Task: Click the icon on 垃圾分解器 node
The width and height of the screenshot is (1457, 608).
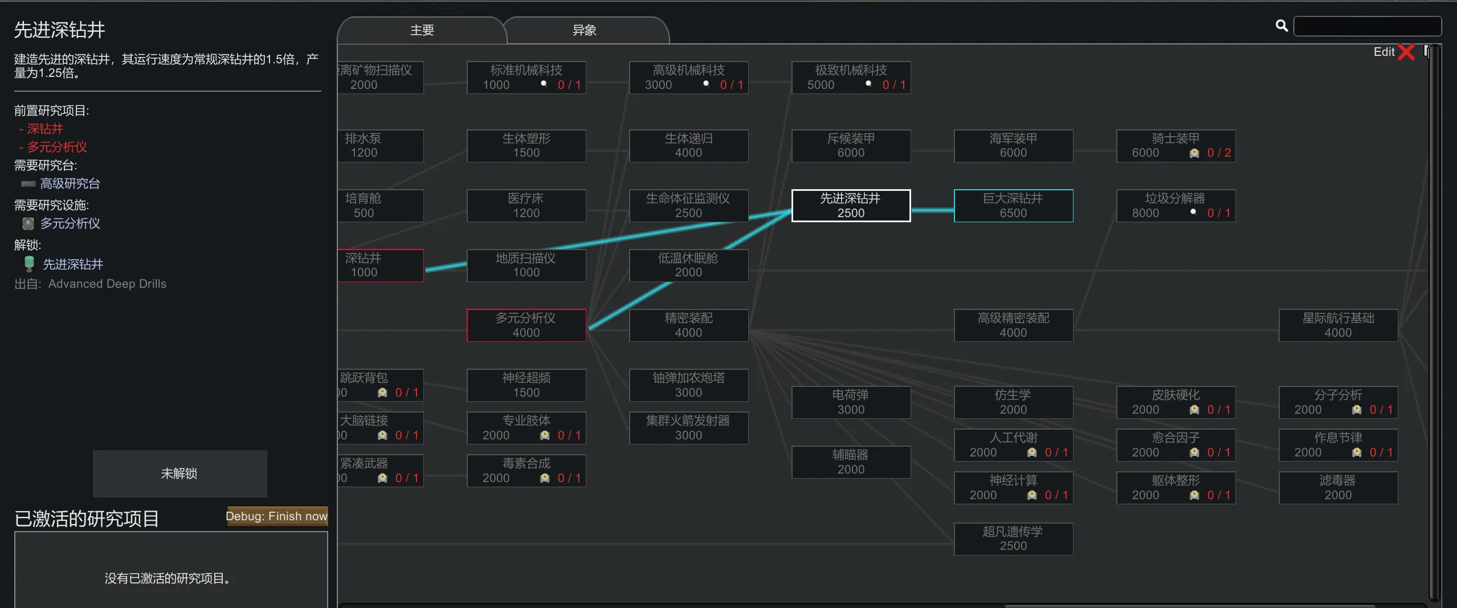Action: click(1193, 212)
